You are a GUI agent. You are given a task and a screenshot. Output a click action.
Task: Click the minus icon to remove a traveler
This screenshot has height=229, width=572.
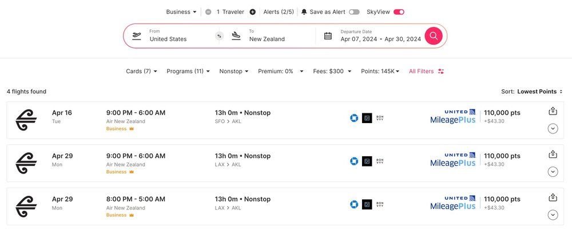pyautogui.click(x=208, y=11)
